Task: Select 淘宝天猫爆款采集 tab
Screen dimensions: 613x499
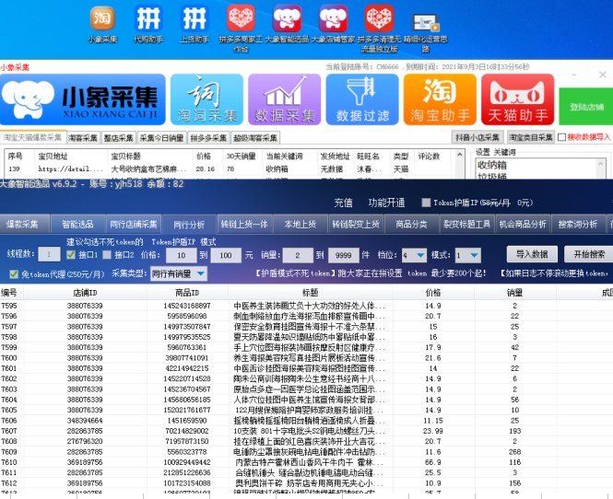Action: click(33, 137)
